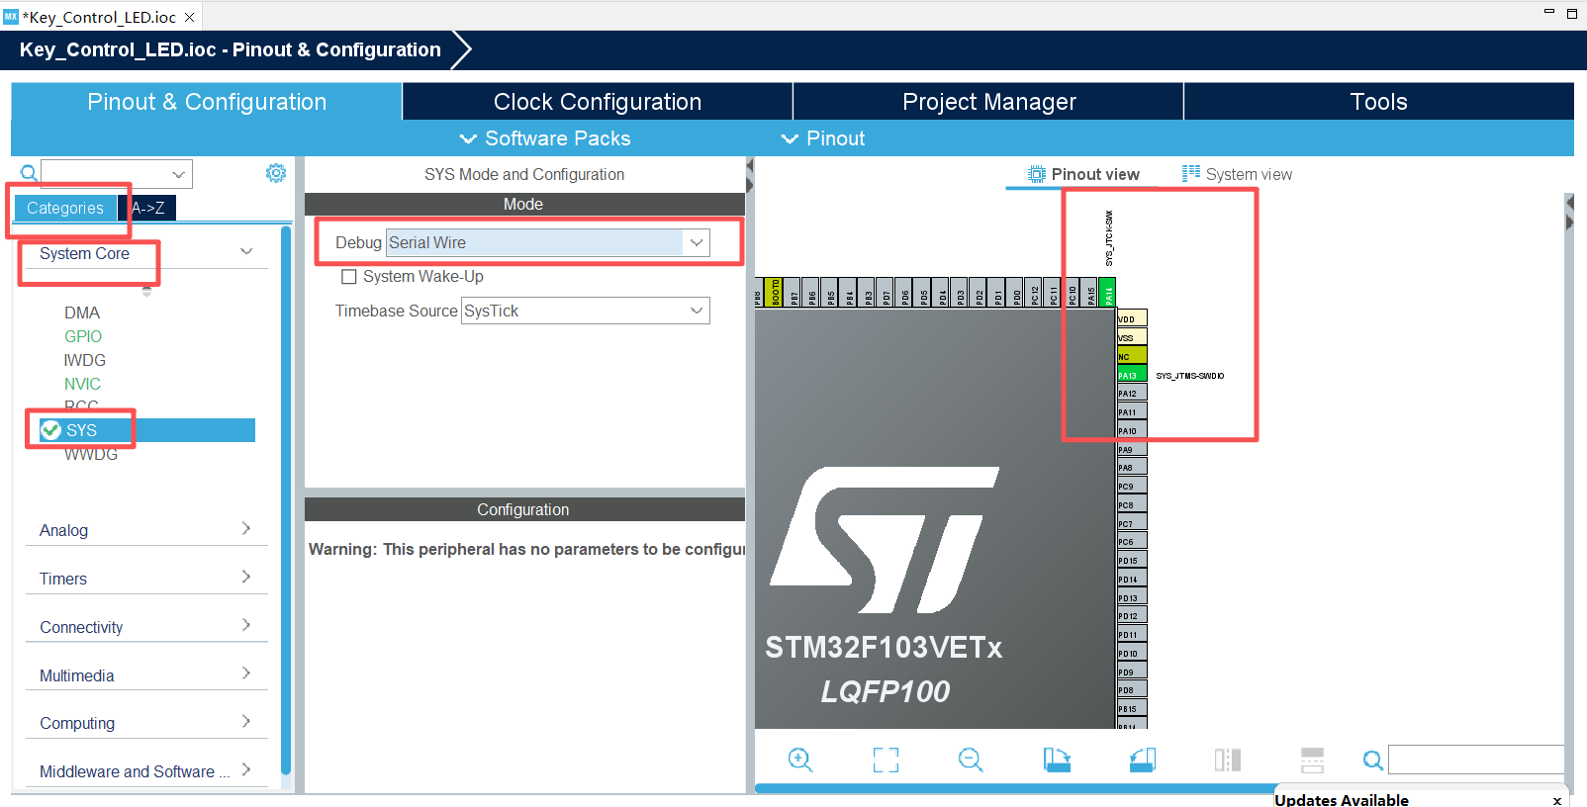Click the PA10 pin
The width and height of the screenshot is (1587, 807).
(1132, 430)
